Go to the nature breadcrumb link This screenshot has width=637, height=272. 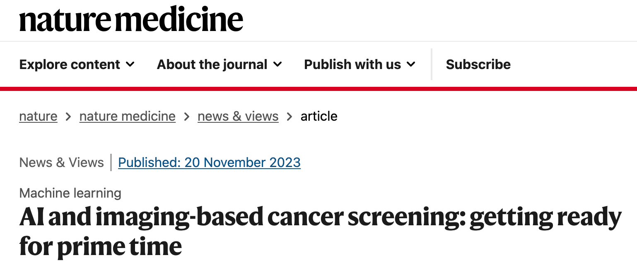click(38, 117)
